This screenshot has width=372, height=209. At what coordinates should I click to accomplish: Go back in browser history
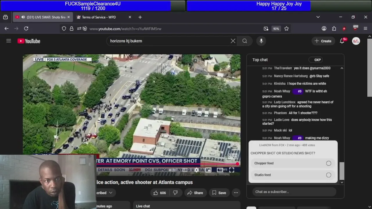tap(6, 28)
